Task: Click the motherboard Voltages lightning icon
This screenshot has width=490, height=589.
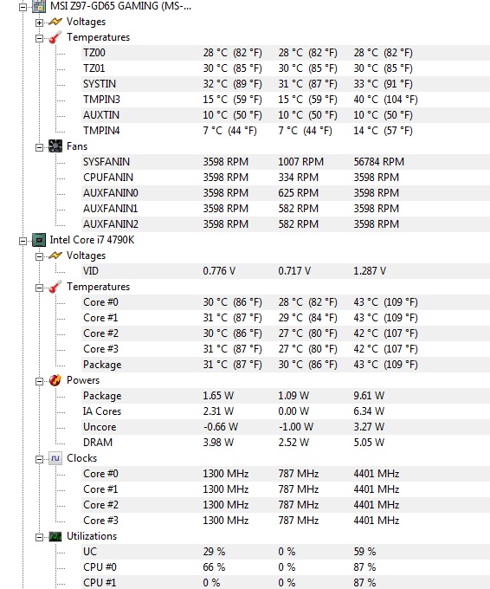Action: pyautogui.click(x=55, y=23)
